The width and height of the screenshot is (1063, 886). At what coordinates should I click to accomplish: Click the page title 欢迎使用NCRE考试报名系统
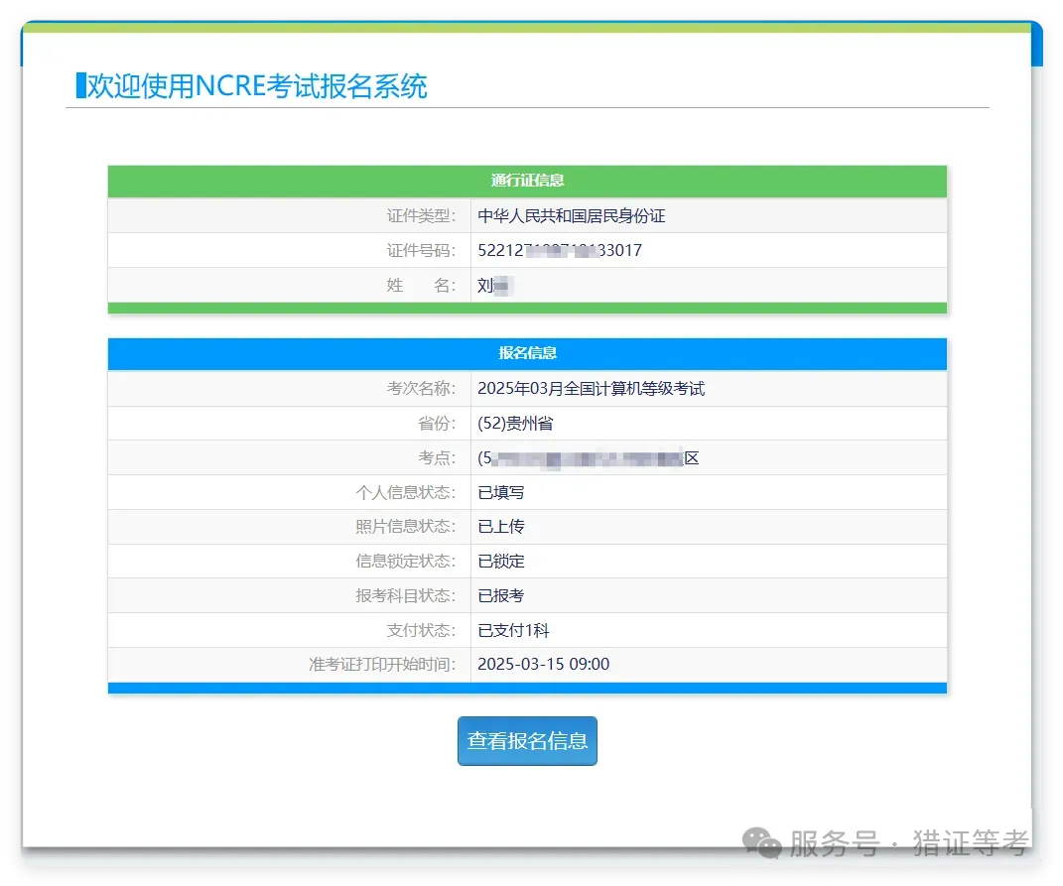pyautogui.click(x=250, y=88)
